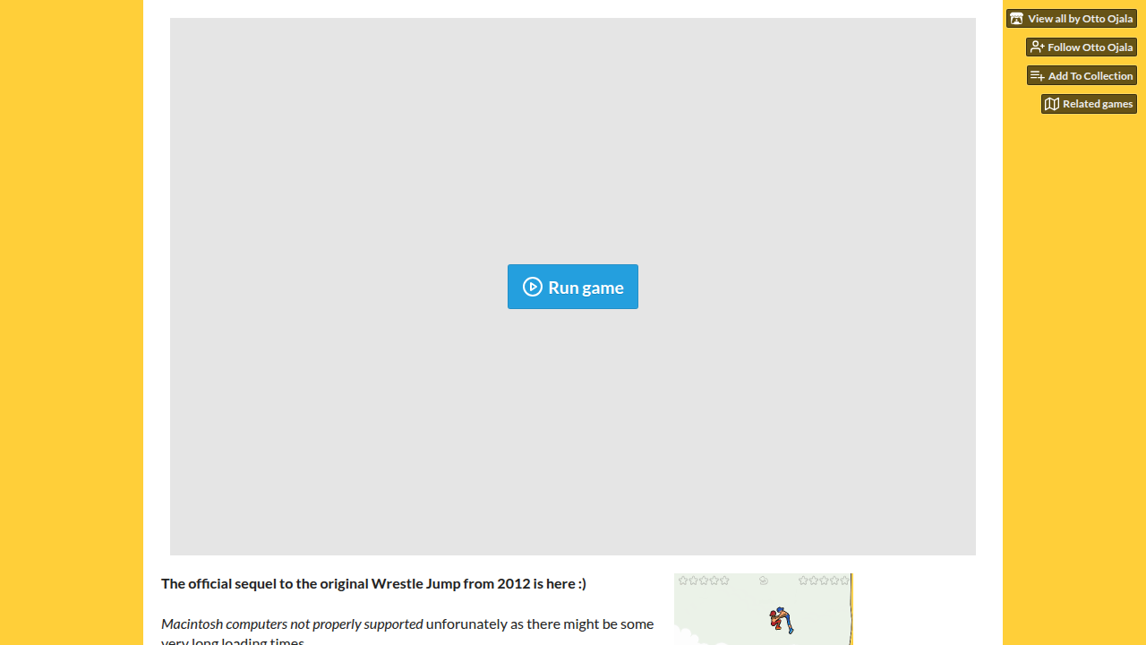Follow Otto Ojala via text label
This screenshot has width=1146, height=645.
click(x=1090, y=47)
